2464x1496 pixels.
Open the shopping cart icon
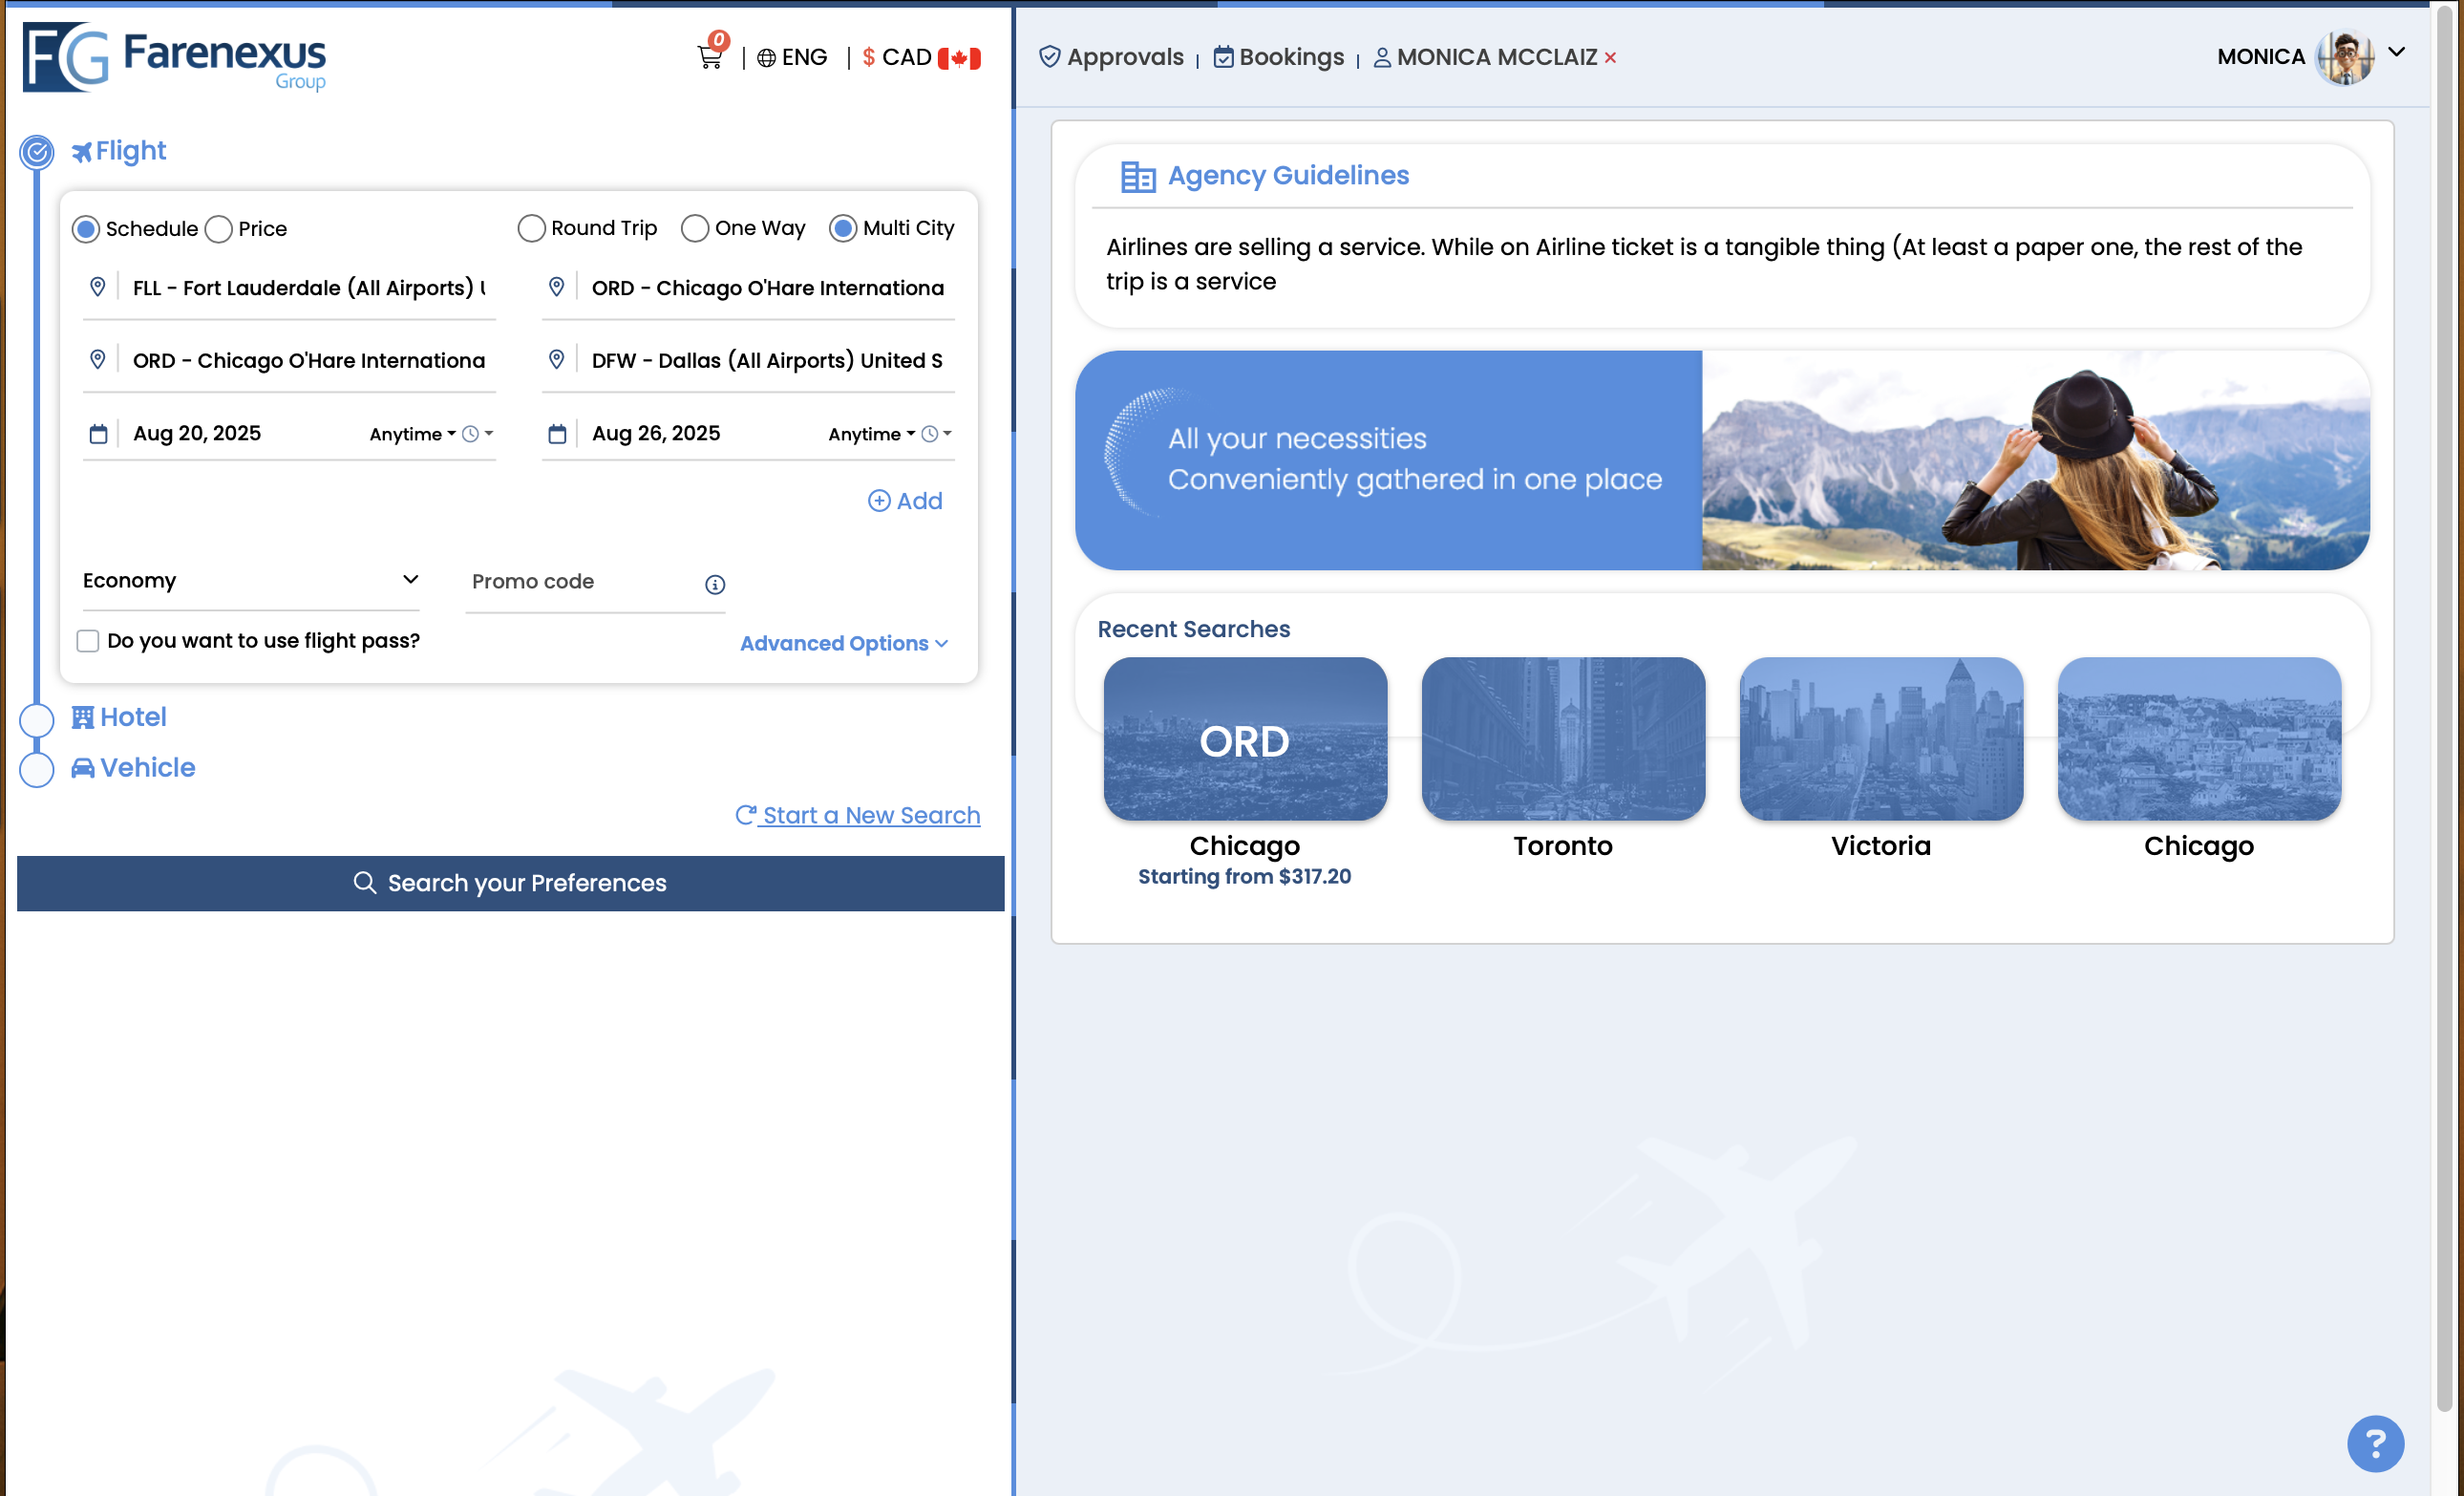(710, 57)
